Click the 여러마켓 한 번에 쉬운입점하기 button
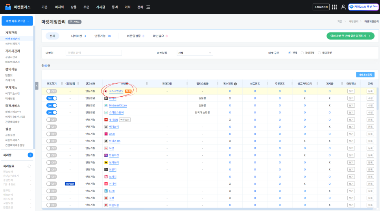This screenshot has width=380, height=211. pyautogui.click(x=350, y=36)
